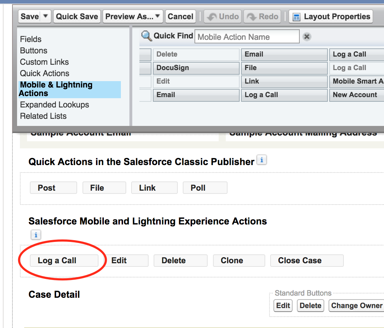
Task: Open info icon under Mobile and Lightning Experience Actions
Action: [x=36, y=235]
